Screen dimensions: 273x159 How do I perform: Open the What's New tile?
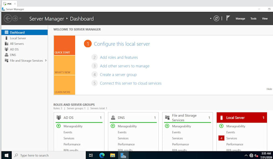pos(64,65)
